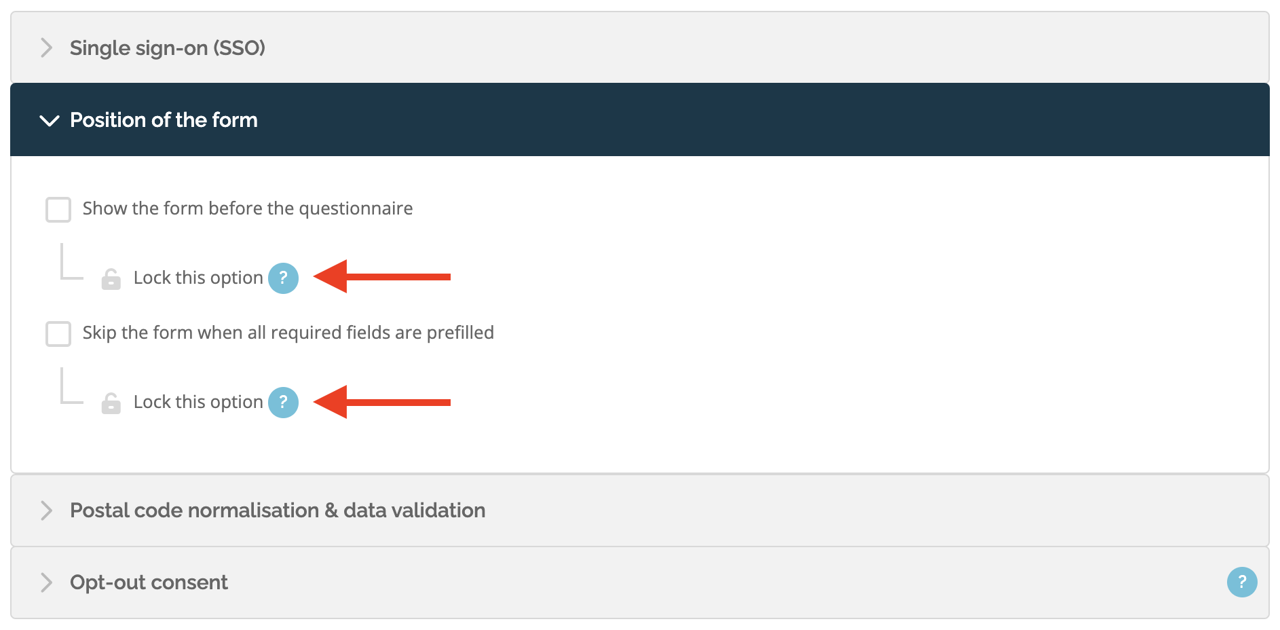Click the Single sign-on (SSO) header text
Image resolution: width=1280 pixels, height=630 pixels.
point(167,48)
